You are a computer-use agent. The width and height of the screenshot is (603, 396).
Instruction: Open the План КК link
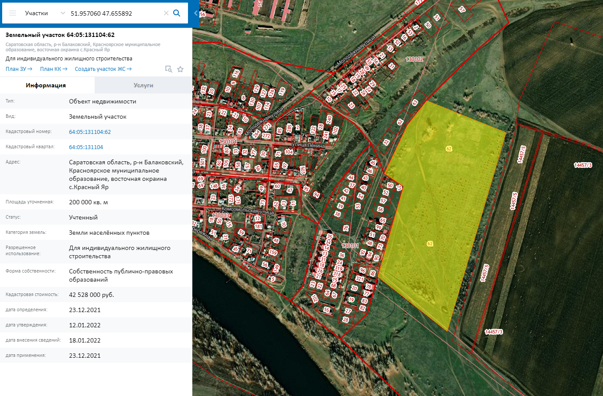tap(53, 69)
